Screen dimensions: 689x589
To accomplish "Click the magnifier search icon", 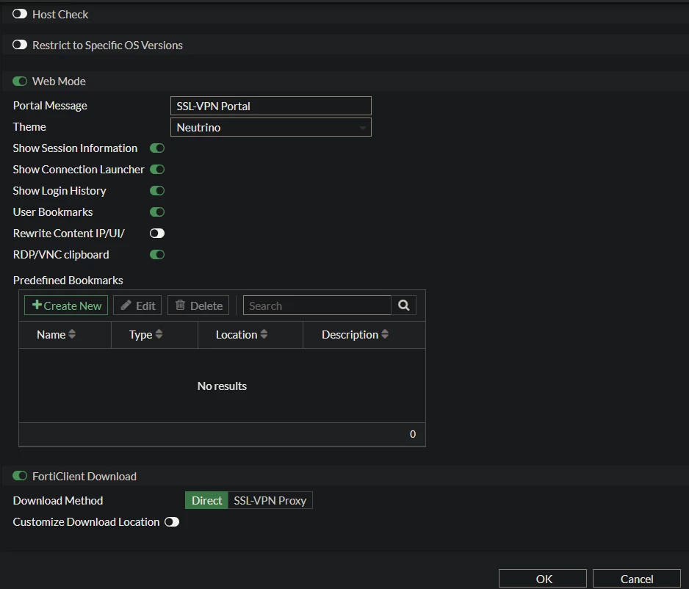I will coord(404,306).
